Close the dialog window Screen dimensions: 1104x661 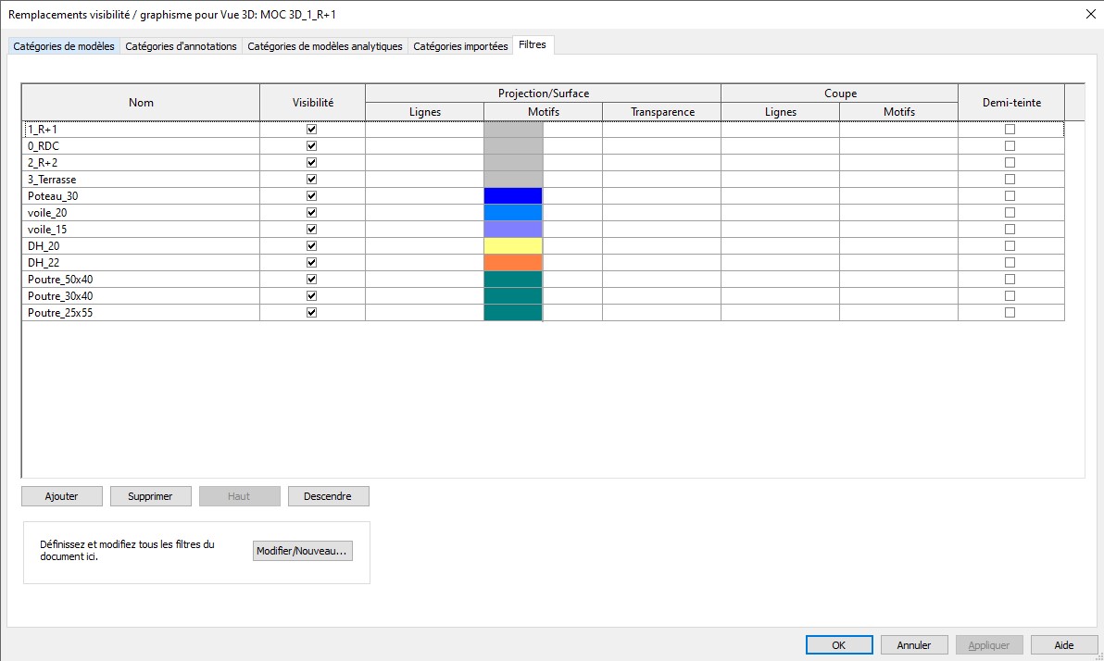1091,14
